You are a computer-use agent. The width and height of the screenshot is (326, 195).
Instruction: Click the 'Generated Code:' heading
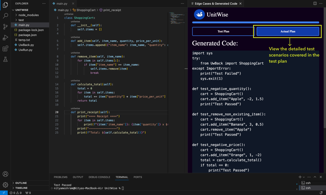[x=215, y=43]
